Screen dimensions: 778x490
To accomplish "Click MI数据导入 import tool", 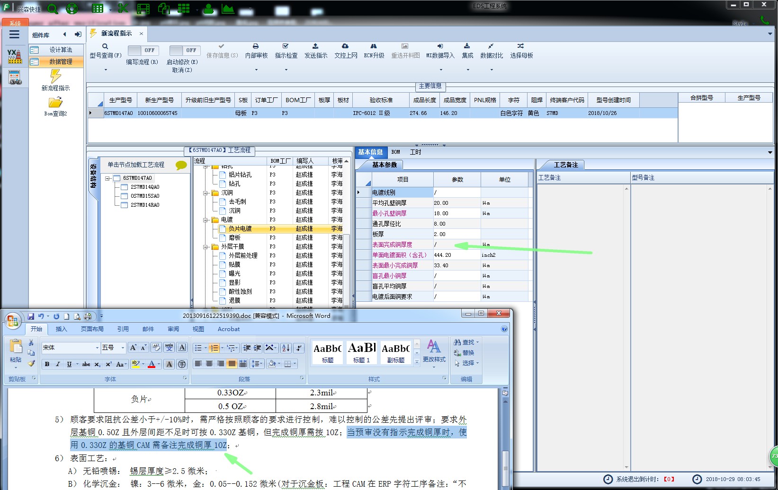I will point(440,51).
